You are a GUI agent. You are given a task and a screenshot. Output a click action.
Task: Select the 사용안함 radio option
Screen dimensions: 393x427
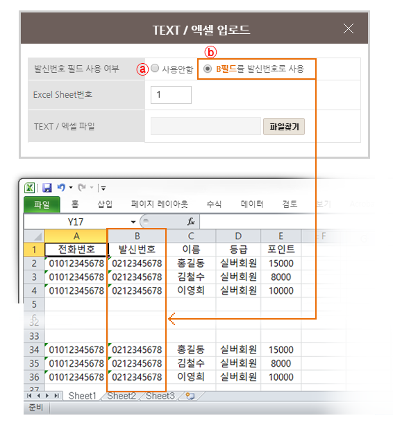[x=155, y=68]
